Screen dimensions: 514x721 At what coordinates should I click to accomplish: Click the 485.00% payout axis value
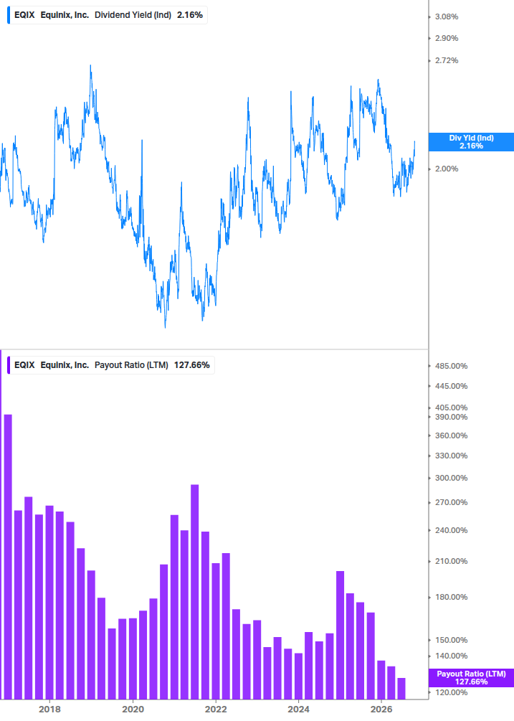pos(451,366)
